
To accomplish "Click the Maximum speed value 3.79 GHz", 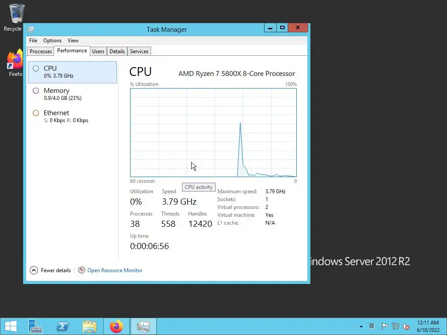I will [x=275, y=191].
